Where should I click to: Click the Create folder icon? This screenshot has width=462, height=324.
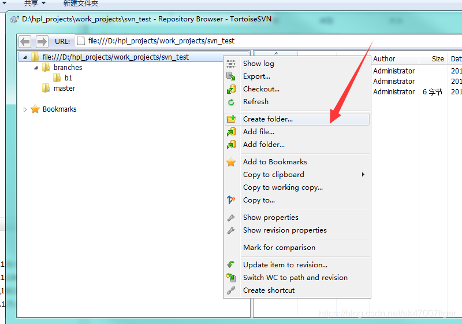pyautogui.click(x=231, y=119)
